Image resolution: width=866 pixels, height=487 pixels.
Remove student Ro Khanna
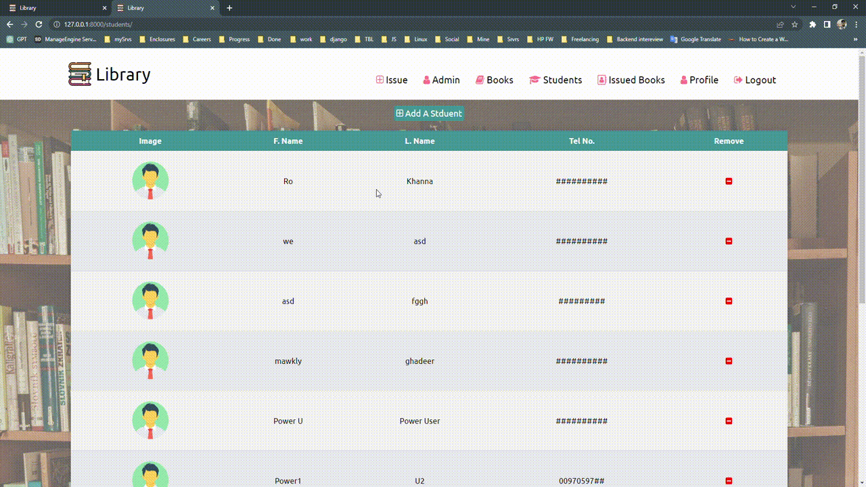729,181
